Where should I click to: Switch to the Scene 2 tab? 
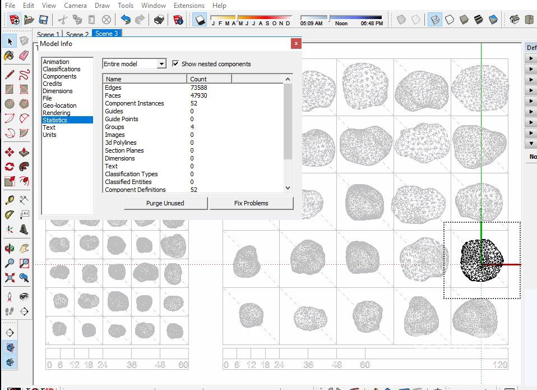77,35
